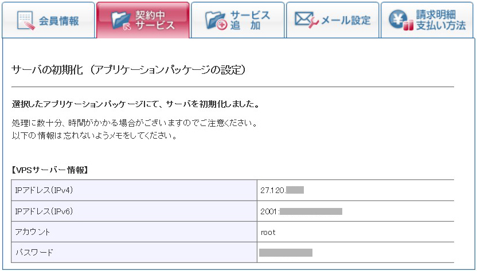The width and height of the screenshot is (477, 271).
Task: Click the IPv6 address value starting 2001
Action: pos(301,211)
